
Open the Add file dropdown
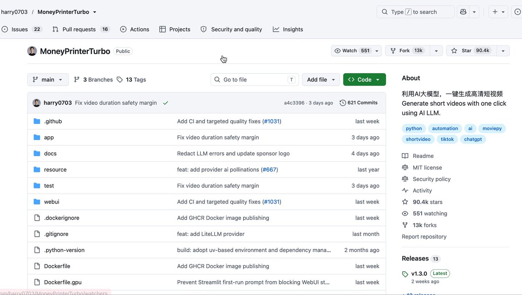click(x=321, y=80)
